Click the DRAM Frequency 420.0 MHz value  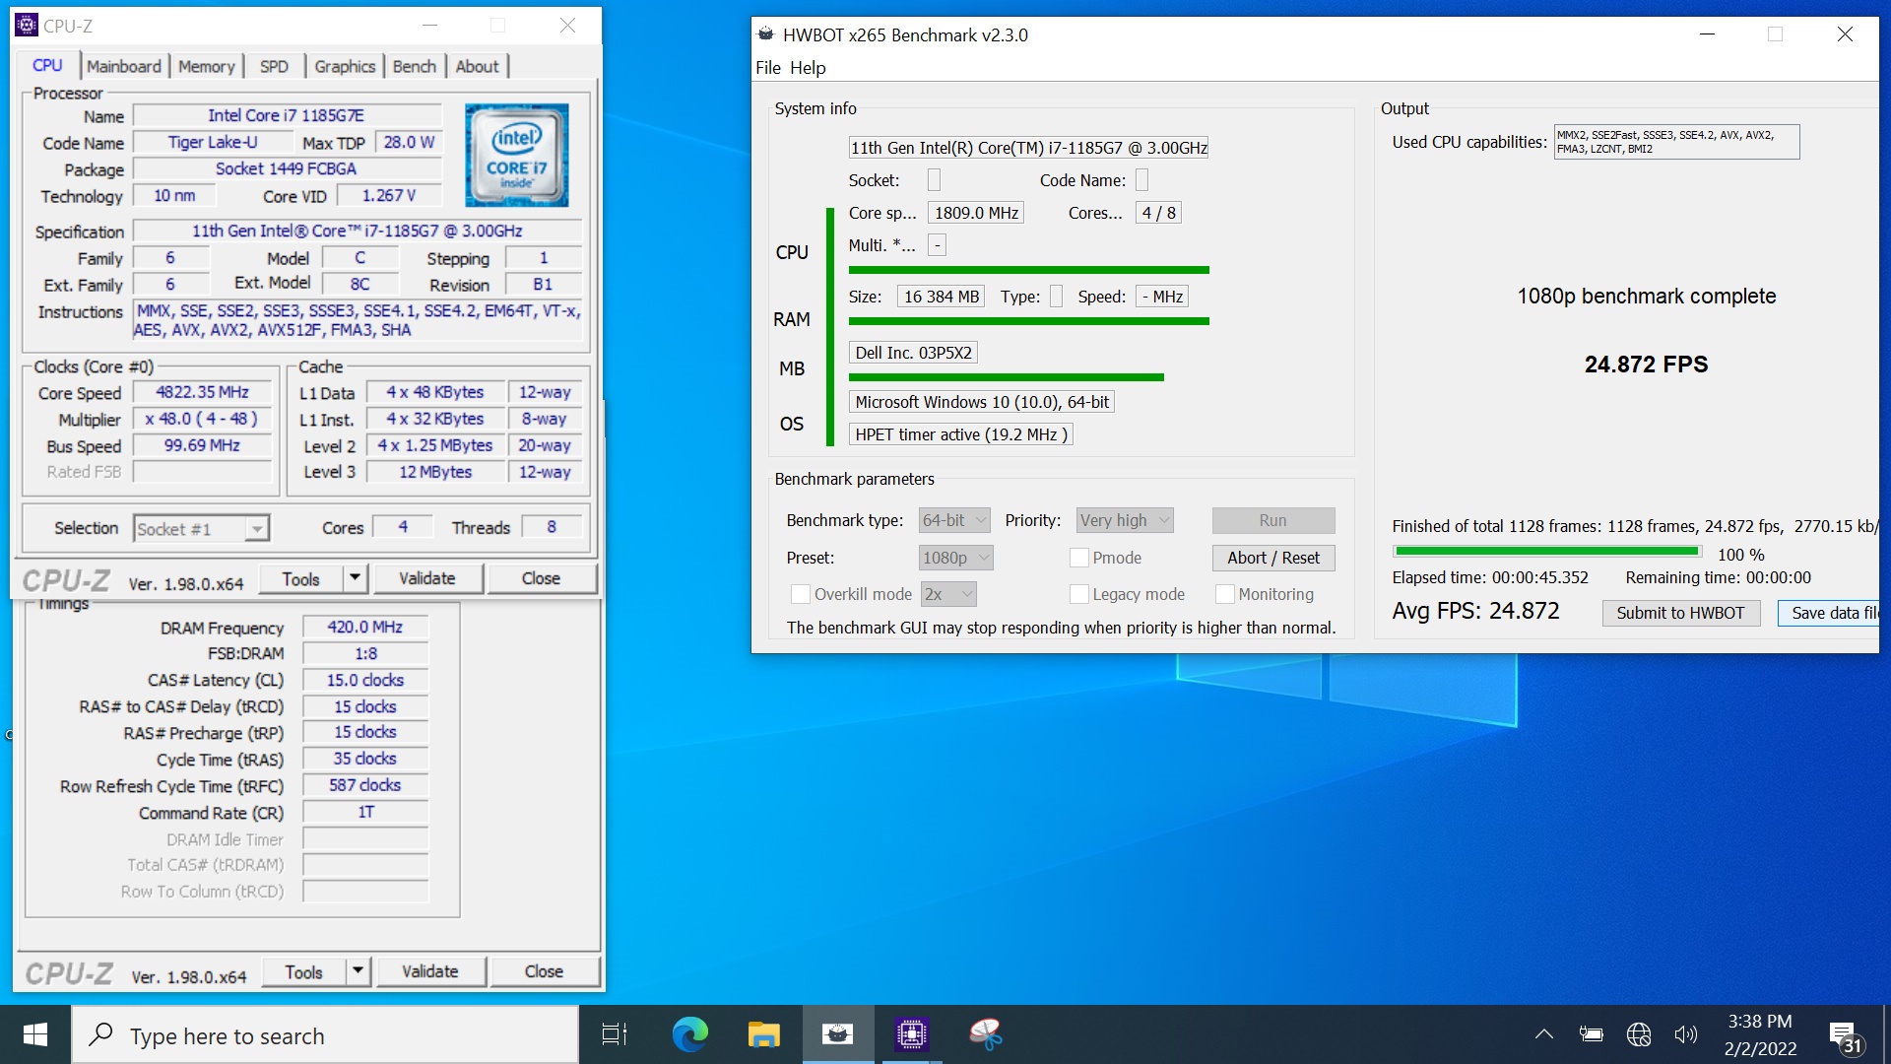coord(365,627)
